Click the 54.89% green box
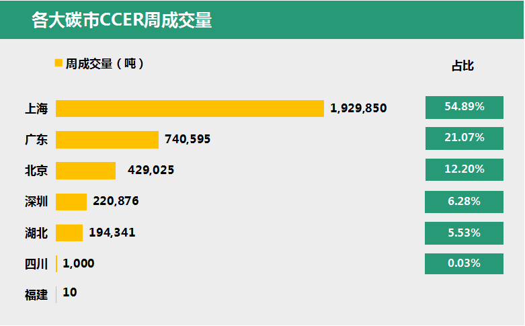 465,108
